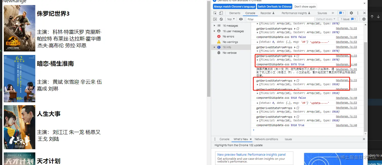This screenshot has width=382, height=165.
Task: Focus the console Filter input field
Action: click(280, 19)
